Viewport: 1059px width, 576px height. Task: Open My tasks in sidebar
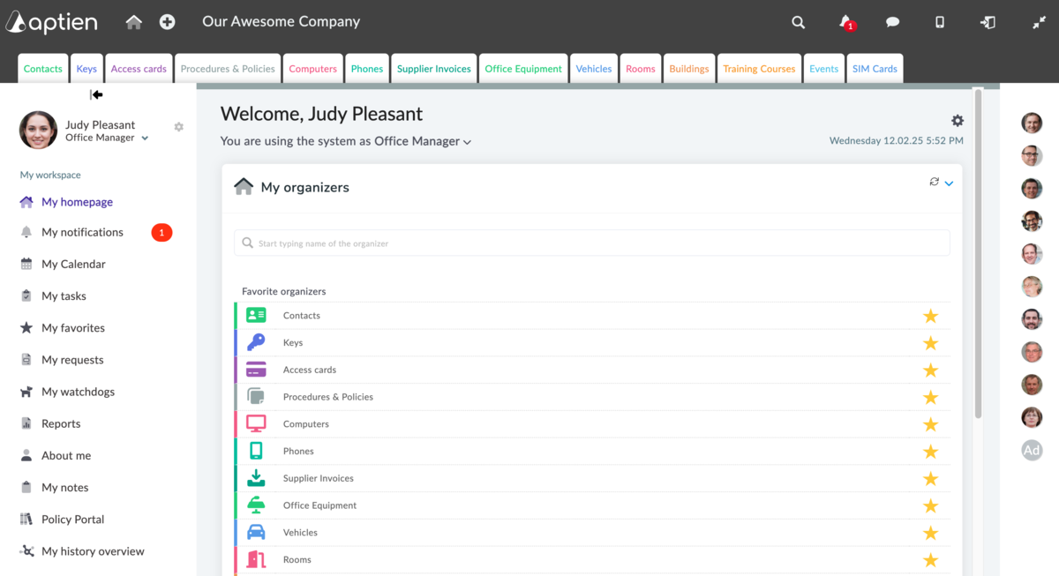coord(64,295)
